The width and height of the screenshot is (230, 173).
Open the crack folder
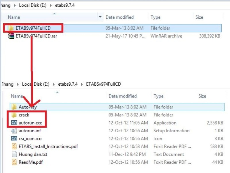pos(25,115)
